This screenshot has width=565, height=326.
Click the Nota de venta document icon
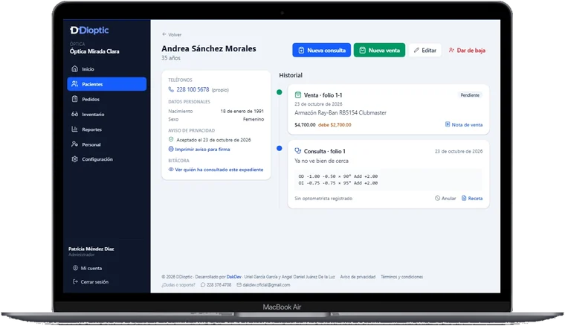click(448, 124)
